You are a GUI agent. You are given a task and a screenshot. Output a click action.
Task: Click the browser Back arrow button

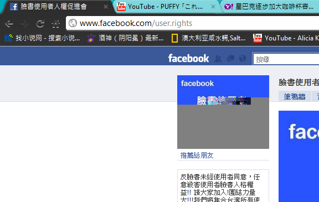point(9,24)
